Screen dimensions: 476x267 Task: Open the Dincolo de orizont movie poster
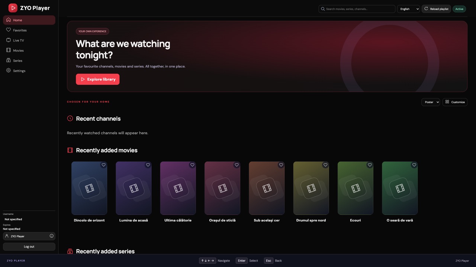tap(89, 188)
